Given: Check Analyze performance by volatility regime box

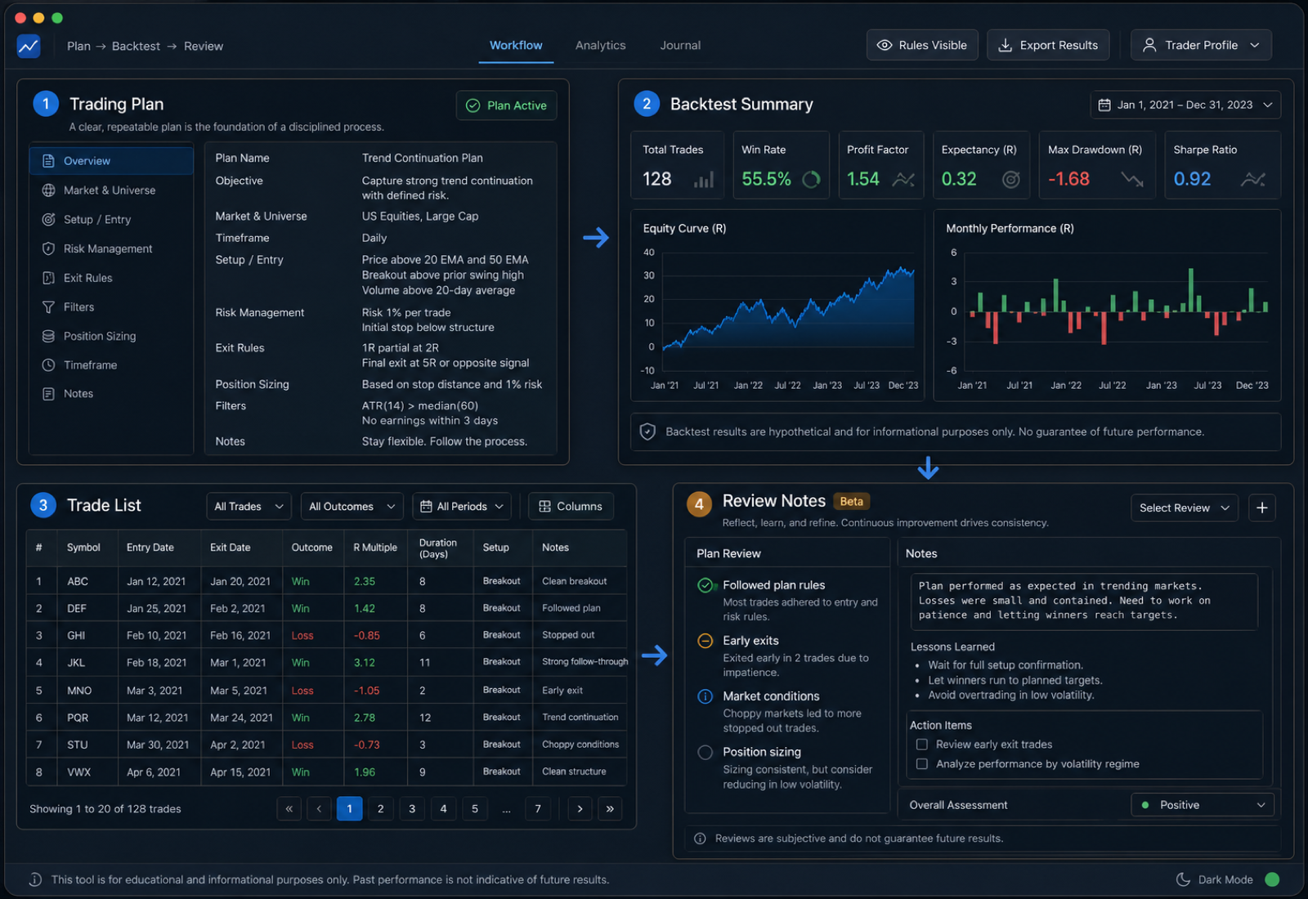Looking at the screenshot, I should [922, 764].
